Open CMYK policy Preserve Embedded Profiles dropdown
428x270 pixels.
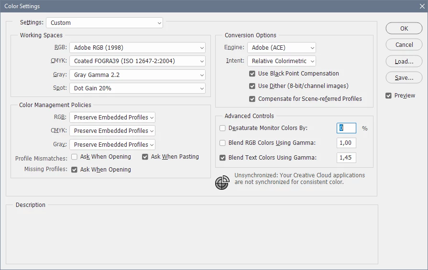click(x=112, y=131)
